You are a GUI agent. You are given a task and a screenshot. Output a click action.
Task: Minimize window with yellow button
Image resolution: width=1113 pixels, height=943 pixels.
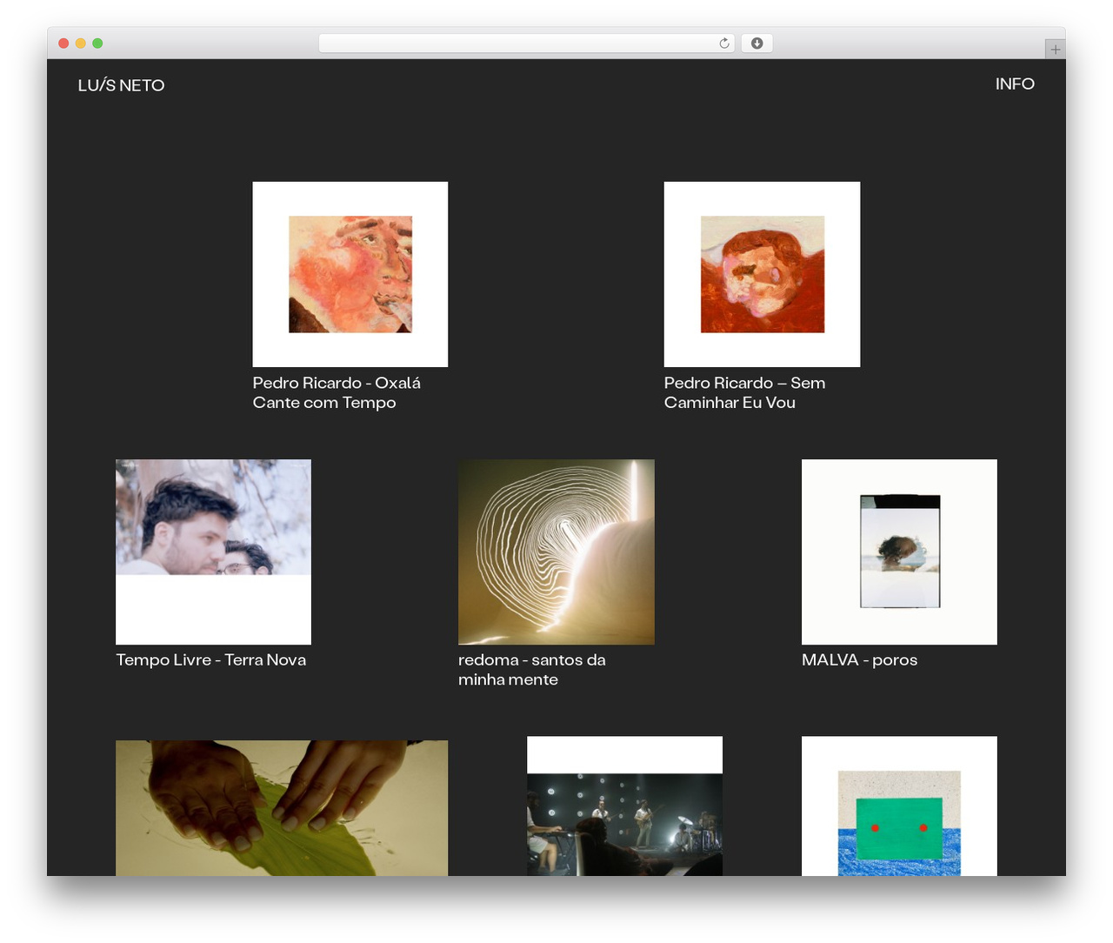click(x=81, y=43)
